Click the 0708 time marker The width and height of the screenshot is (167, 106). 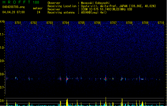coord(129,23)
